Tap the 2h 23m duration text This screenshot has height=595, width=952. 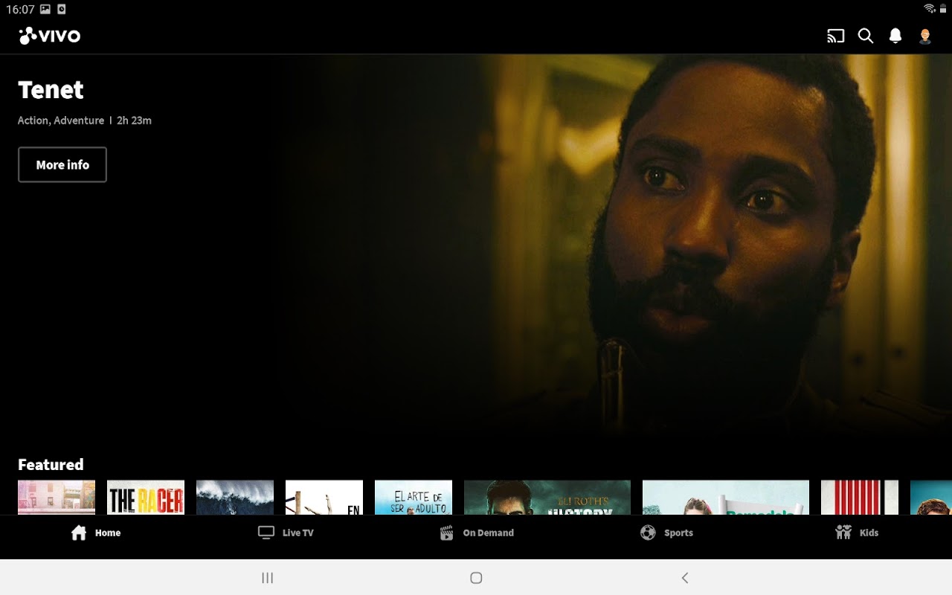tap(134, 120)
